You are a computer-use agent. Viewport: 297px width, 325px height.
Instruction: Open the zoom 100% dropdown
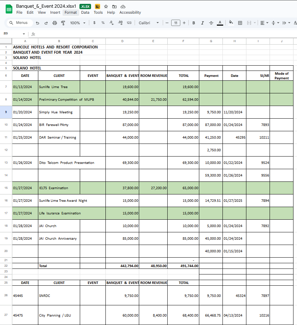coord(78,23)
